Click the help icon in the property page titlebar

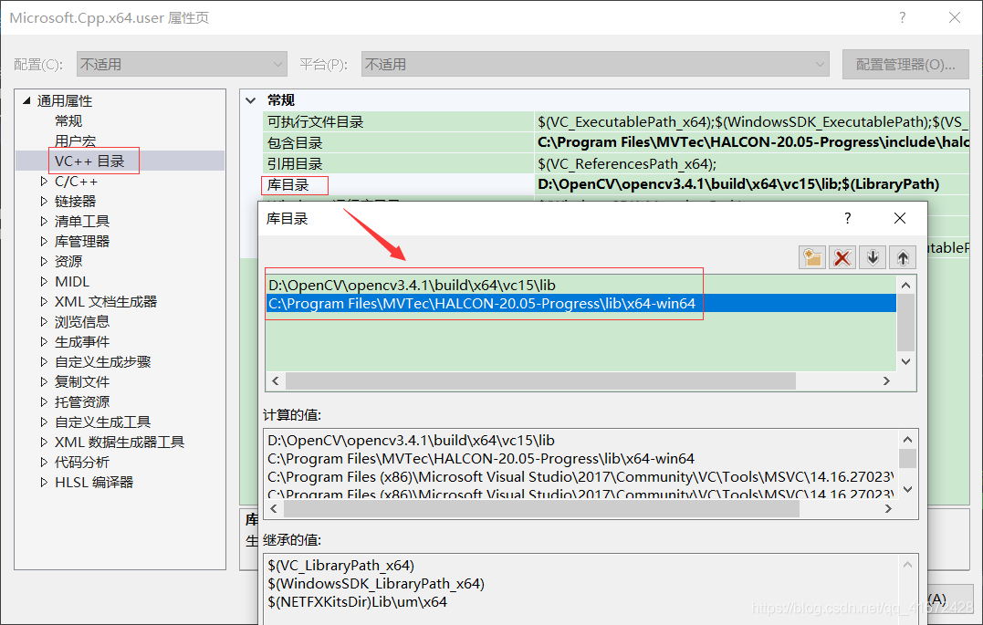coord(902,17)
